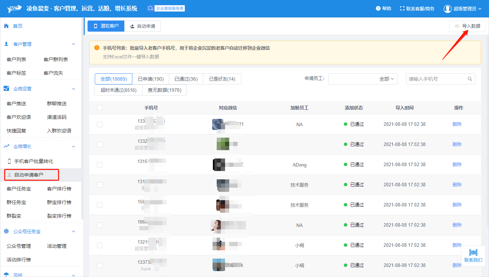This screenshot has height=277, width=489.
Task: Collapse the 企微运营 sidebar section
Action: coord(73,89)
